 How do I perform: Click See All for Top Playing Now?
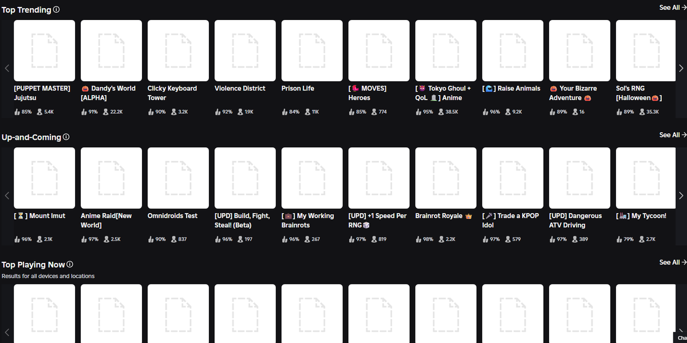(x=673, y=262)
